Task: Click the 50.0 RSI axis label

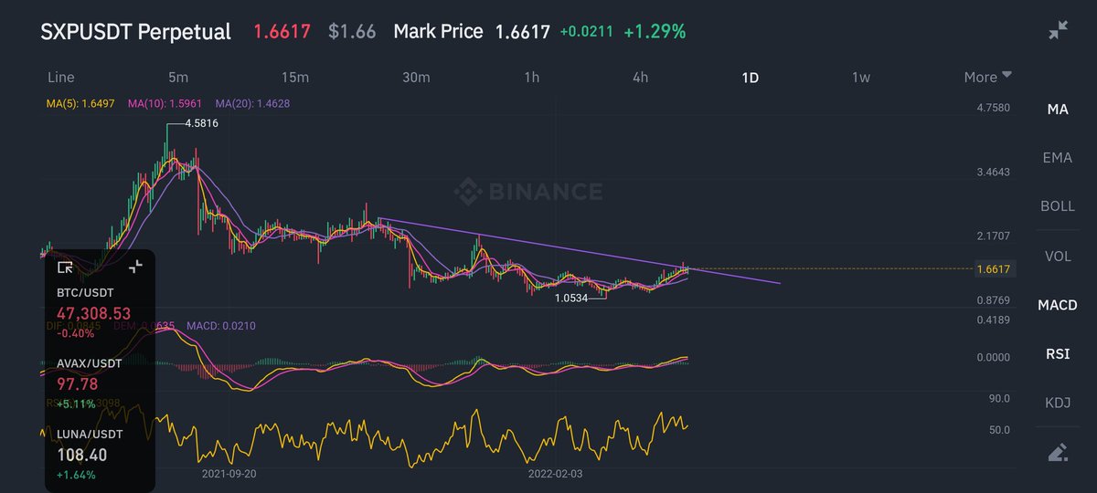Action: click(x=998, y=430)
